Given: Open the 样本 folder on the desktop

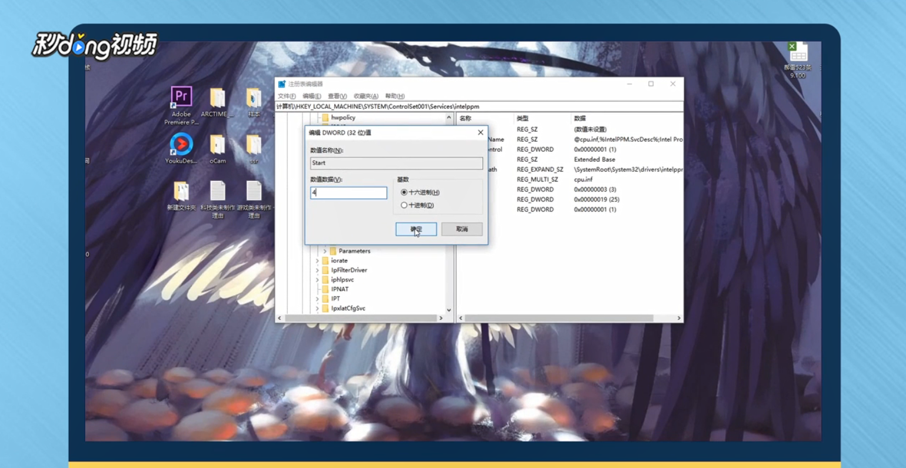Looking at the screenshot, I should 254,102.
